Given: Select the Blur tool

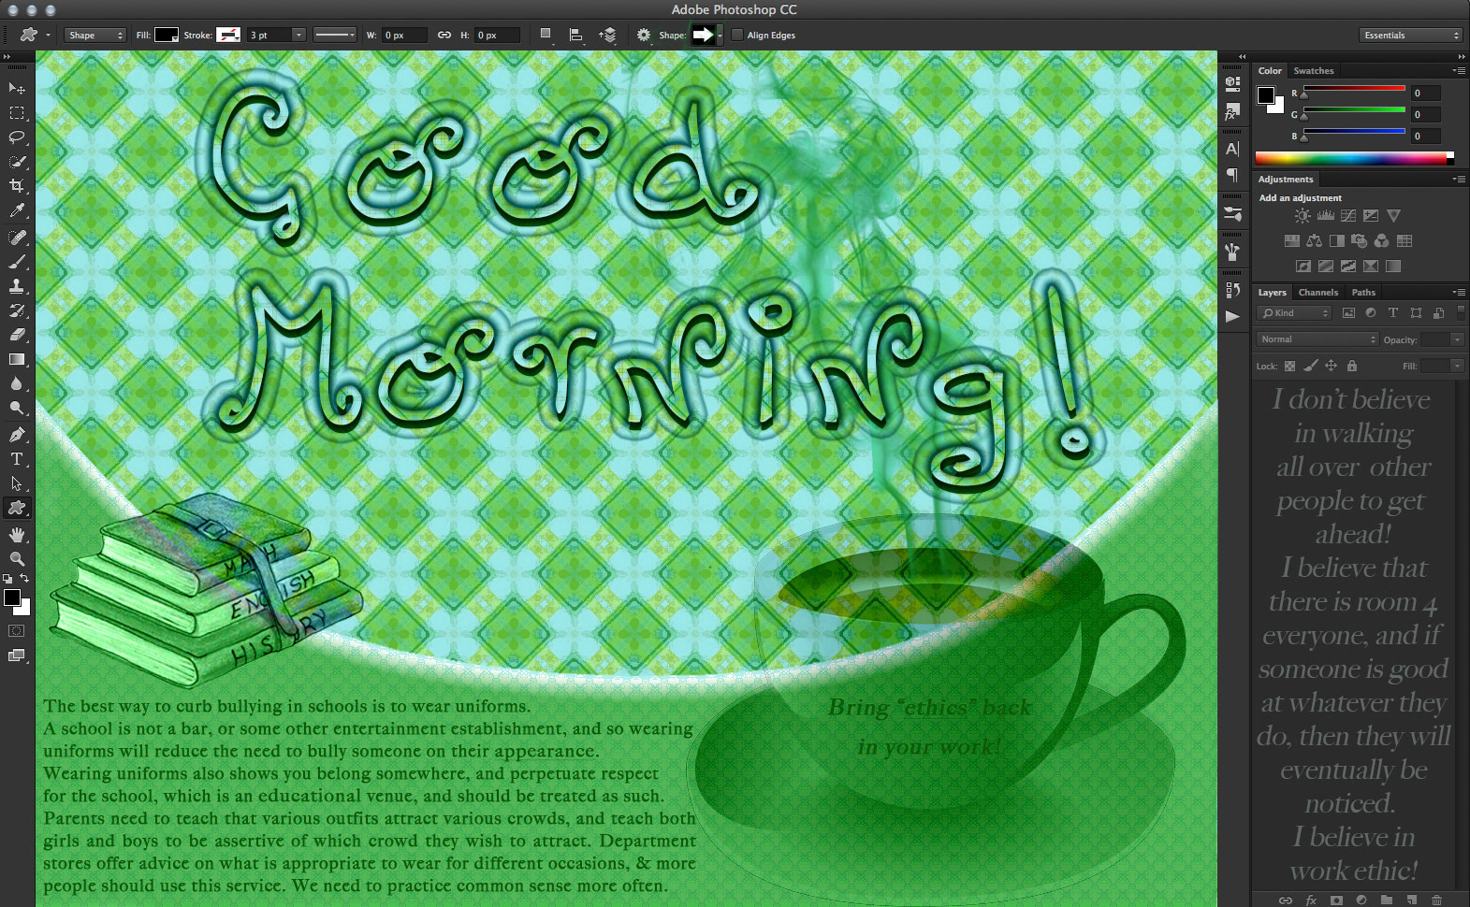Looking at the screenshot, I should click(x=17, y=383).
